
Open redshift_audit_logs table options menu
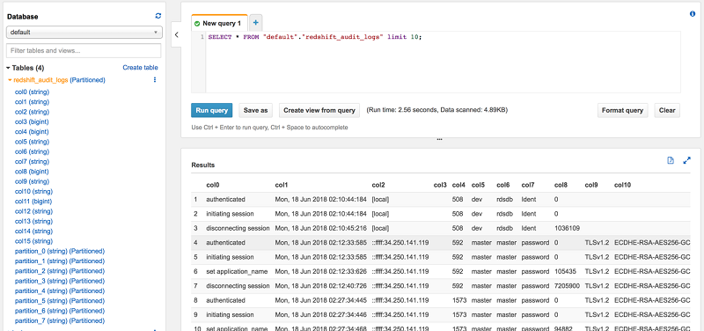pos(155,80)
